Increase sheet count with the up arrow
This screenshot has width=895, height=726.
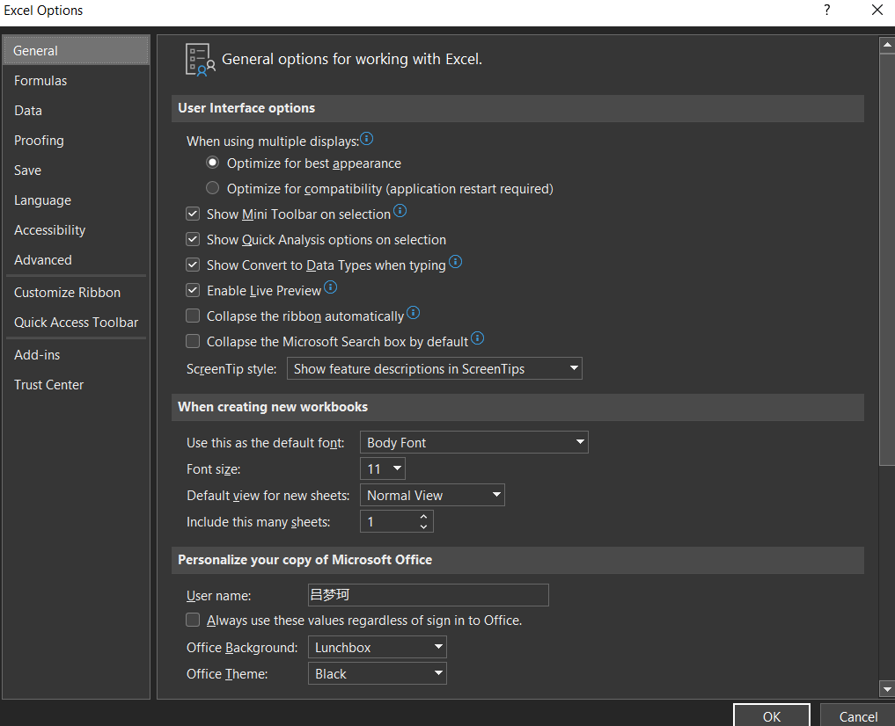tap(423, 516)
